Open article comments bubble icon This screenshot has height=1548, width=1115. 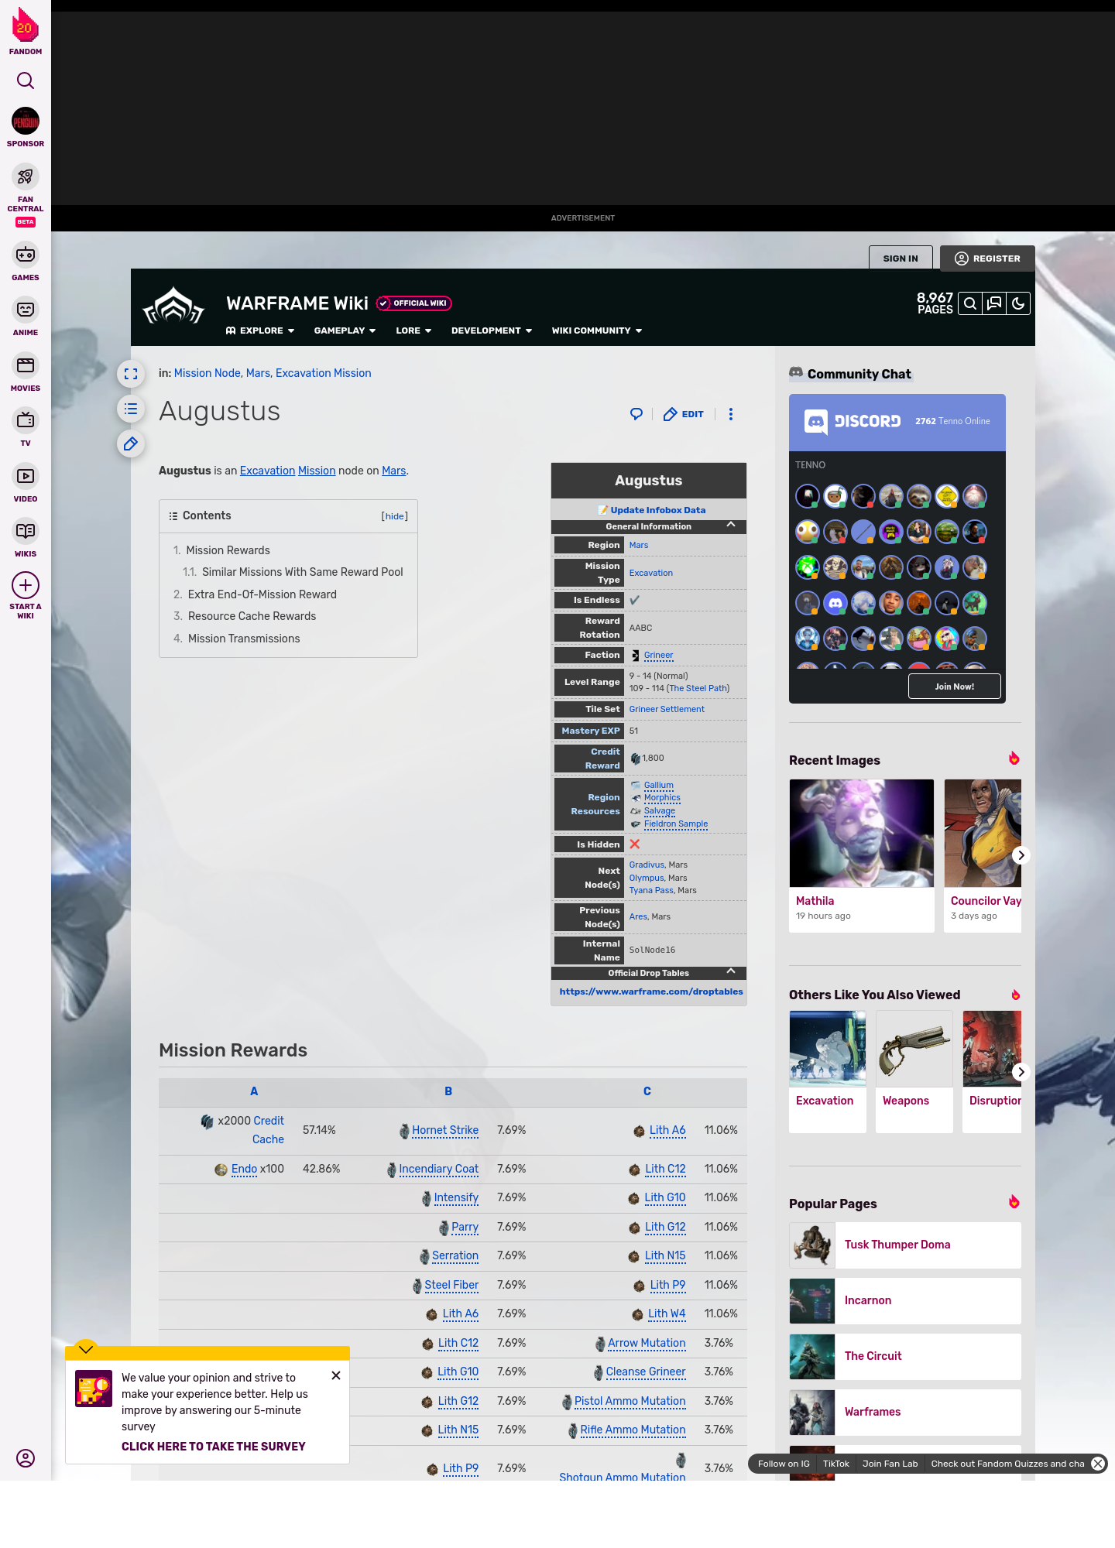tap(636, 414)
